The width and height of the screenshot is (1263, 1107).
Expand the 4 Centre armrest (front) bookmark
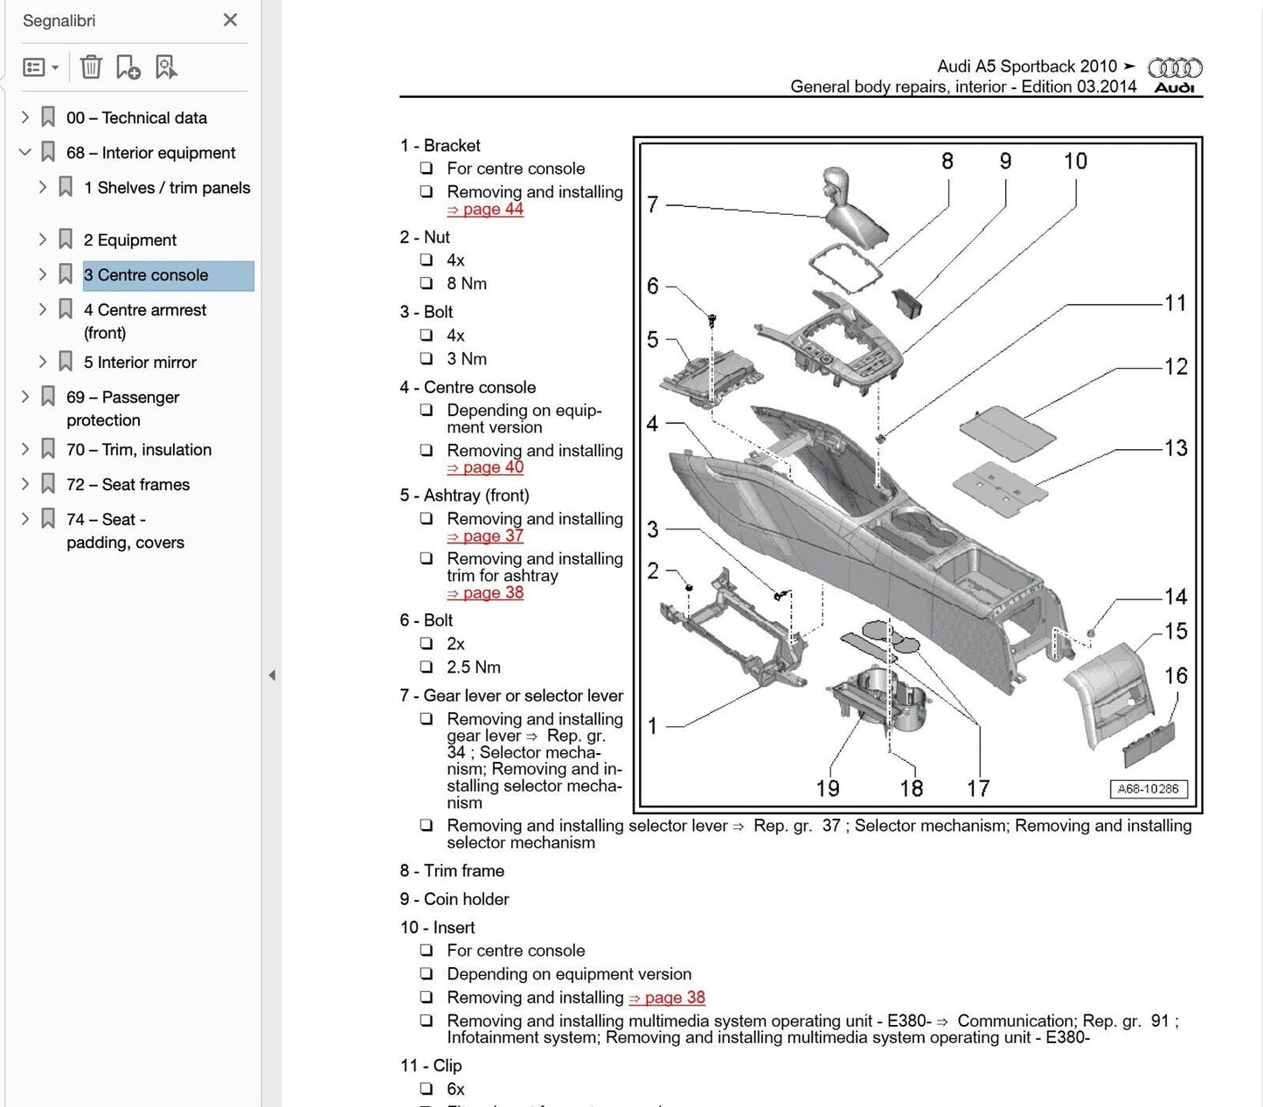[42, 309]
